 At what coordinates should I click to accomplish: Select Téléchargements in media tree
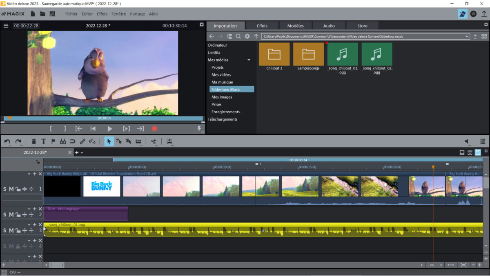coord(223,119)
